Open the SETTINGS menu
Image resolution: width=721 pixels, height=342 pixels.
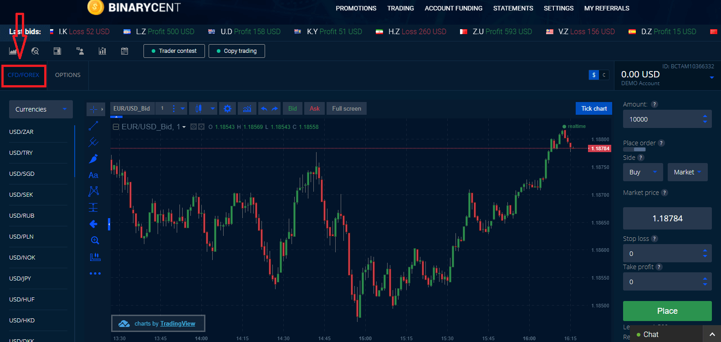coord(558,8)
